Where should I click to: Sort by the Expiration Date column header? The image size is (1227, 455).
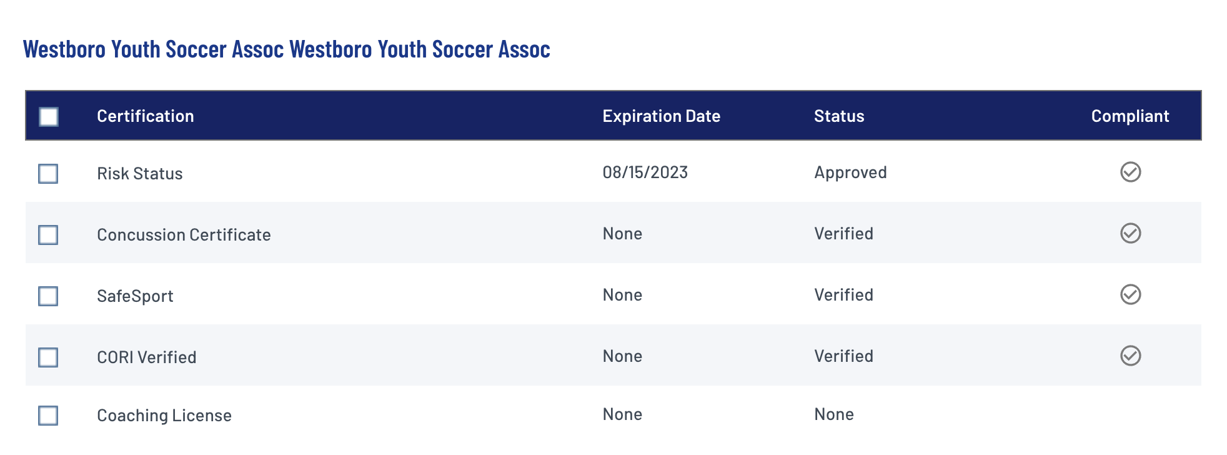coord(661,116)
